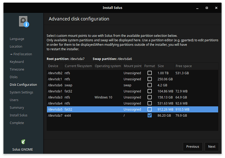Open mount point dropdown for /dev/sdc1
This screenshot has width=225, height=158.
point(132,79)
